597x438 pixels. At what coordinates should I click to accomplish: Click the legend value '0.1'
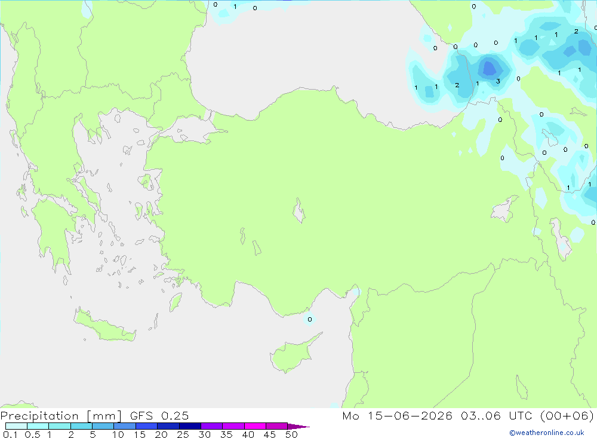(10, 434)
